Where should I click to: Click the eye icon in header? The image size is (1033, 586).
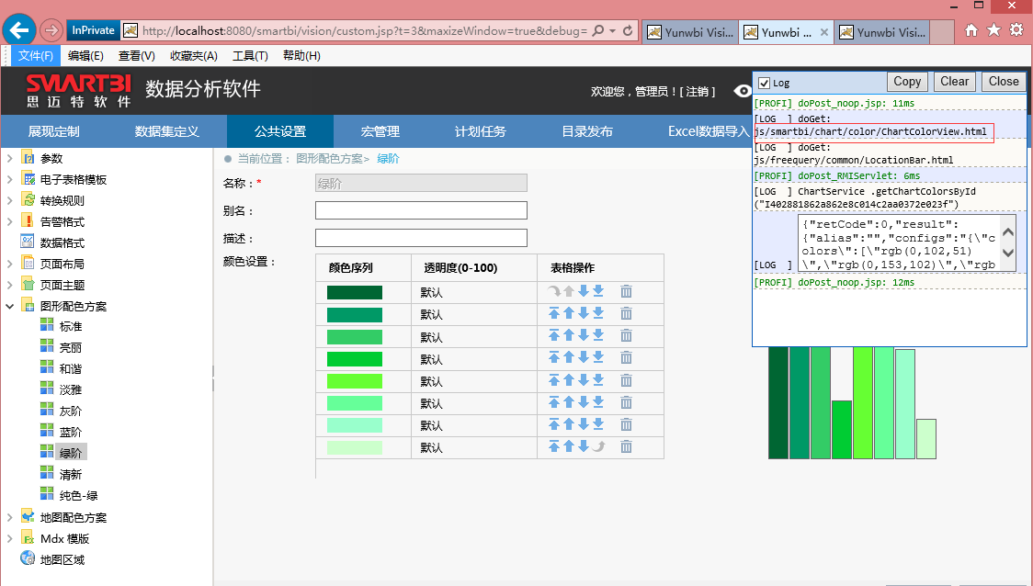pyautogui.click(x=744, y=91)
